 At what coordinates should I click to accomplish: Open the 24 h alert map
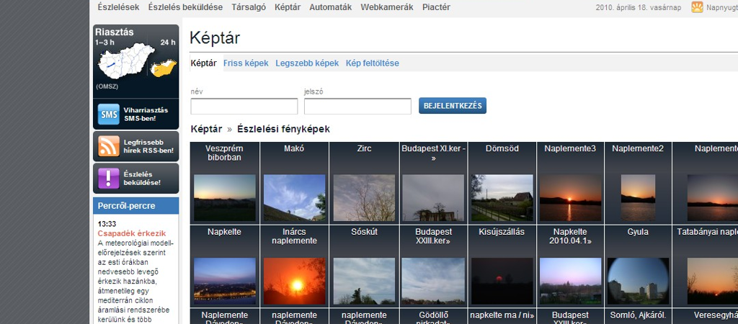pos(164,68)
